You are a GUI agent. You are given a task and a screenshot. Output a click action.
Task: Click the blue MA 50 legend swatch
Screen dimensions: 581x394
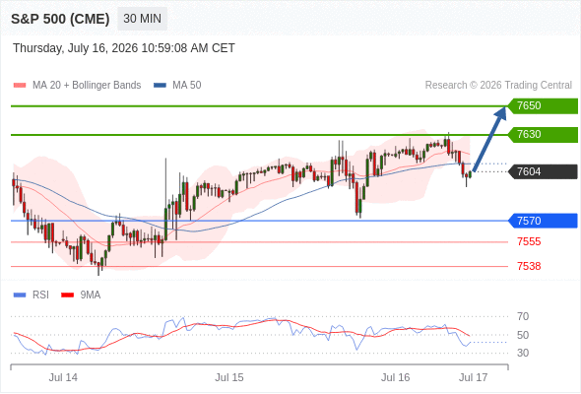[160, 86]
